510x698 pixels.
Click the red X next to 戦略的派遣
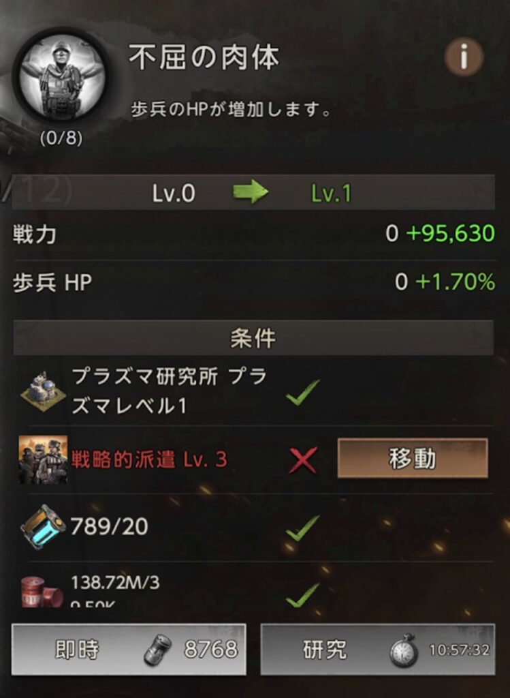[x=303, y=460]
